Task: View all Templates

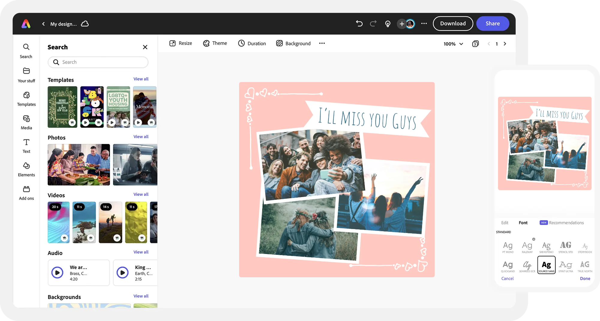Action: coord(141,79)
